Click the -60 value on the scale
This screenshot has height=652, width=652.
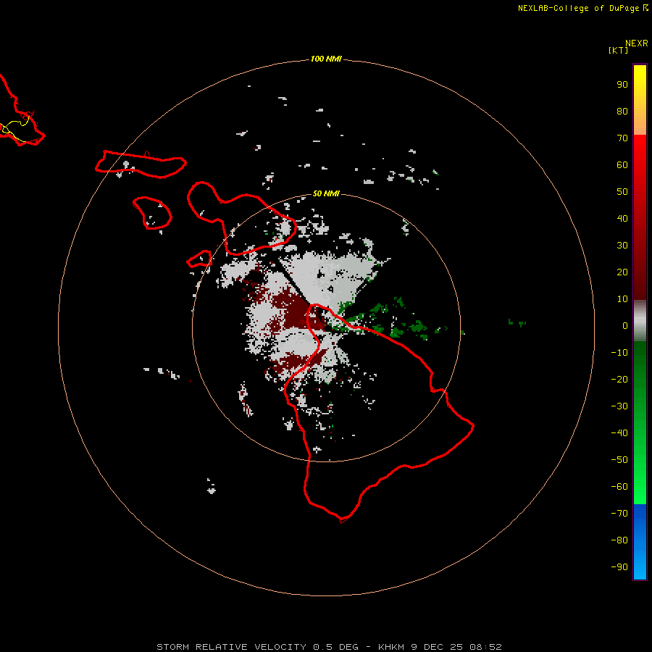pos(619,487)
